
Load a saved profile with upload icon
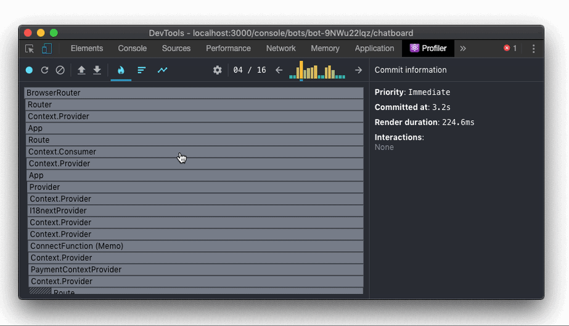point(81,70)
